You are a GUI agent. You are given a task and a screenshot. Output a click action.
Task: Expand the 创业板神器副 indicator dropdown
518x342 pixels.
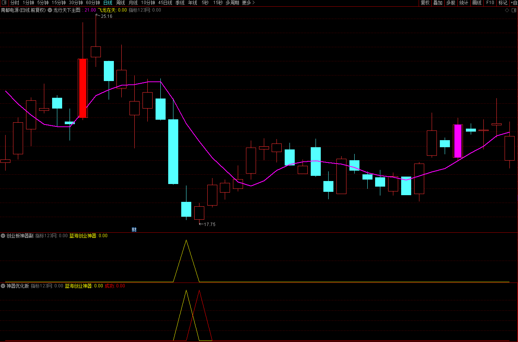pyautogui.click(x=3, y=235)
